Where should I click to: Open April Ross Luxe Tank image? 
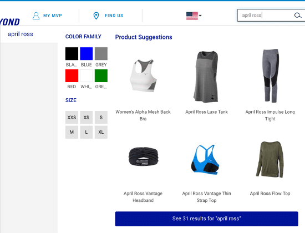pyautogui.click(x=206, y=77)
